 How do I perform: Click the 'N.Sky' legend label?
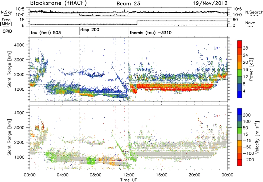coord(6,12)
